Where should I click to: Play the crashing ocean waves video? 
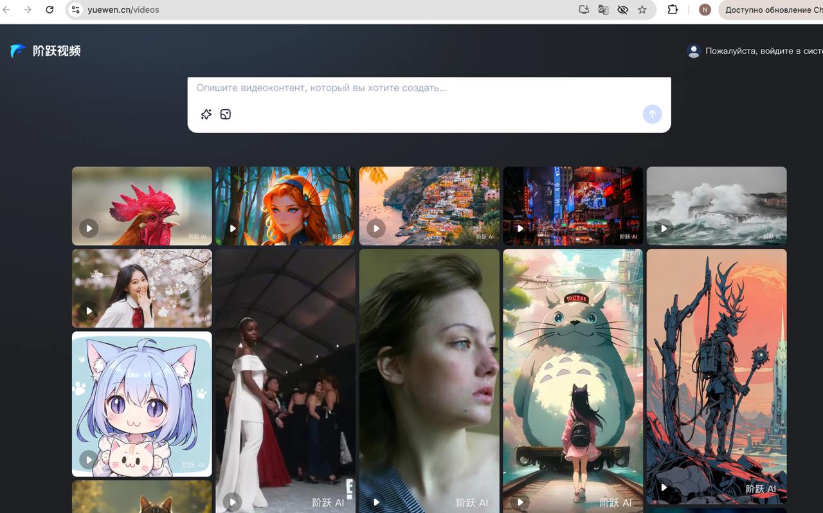point(663,228)
